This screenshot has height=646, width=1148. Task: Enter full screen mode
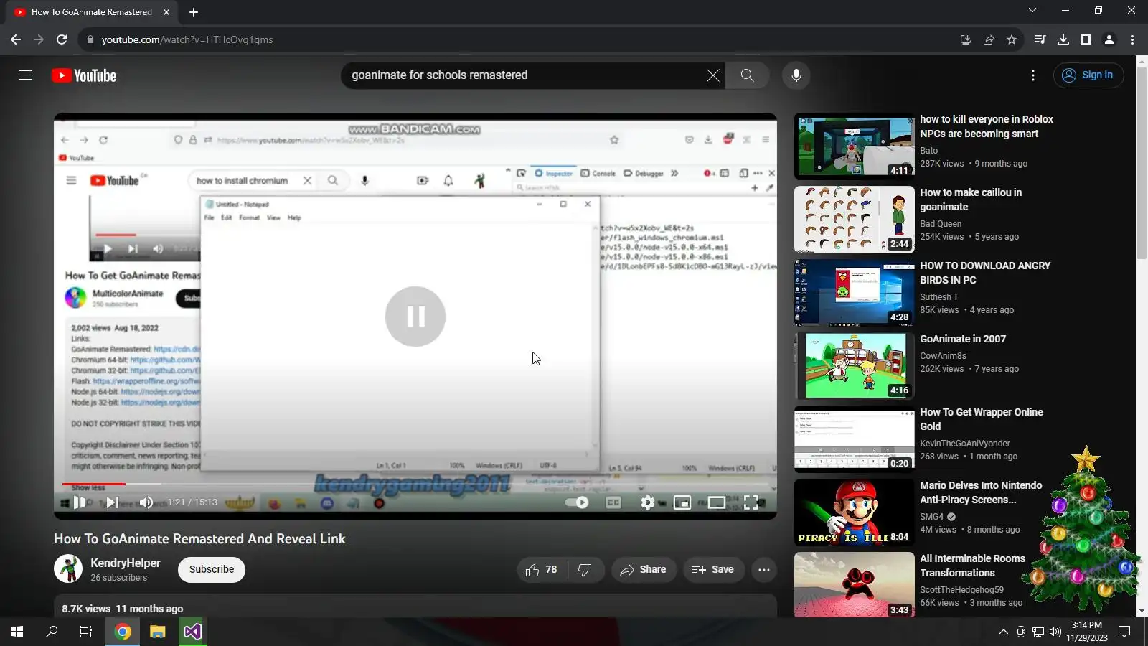751,502
